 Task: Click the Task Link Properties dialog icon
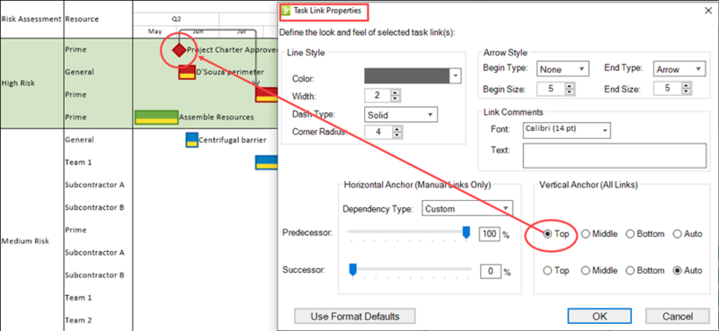286,10
